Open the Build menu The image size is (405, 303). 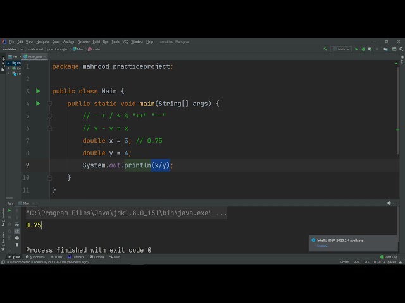[x=96, y=42]
